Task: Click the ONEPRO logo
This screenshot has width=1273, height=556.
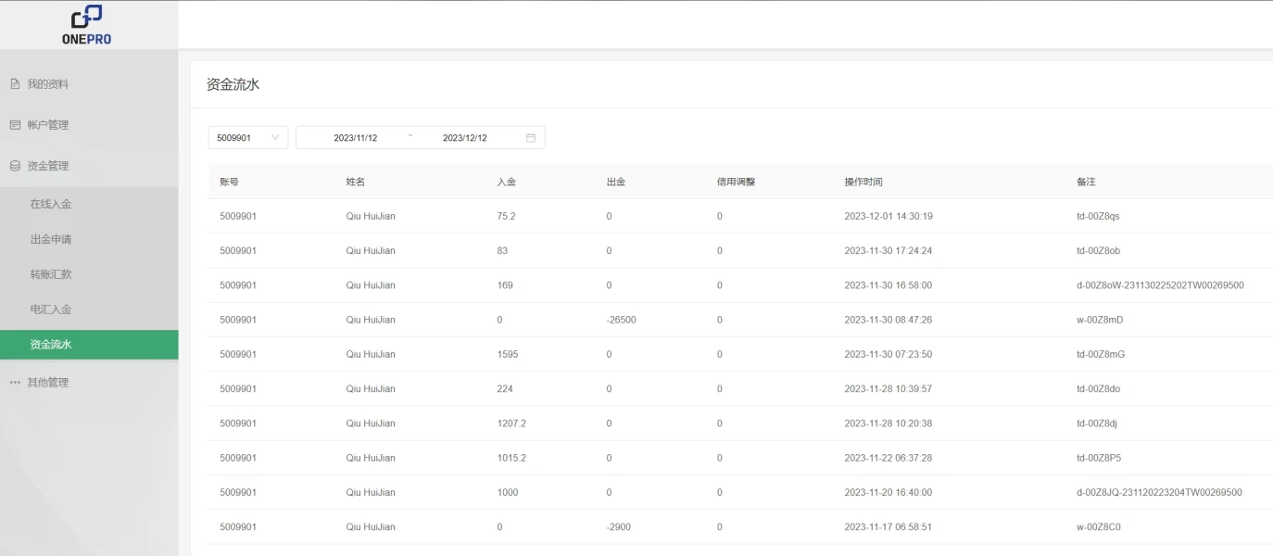Action: coord(87,25)
